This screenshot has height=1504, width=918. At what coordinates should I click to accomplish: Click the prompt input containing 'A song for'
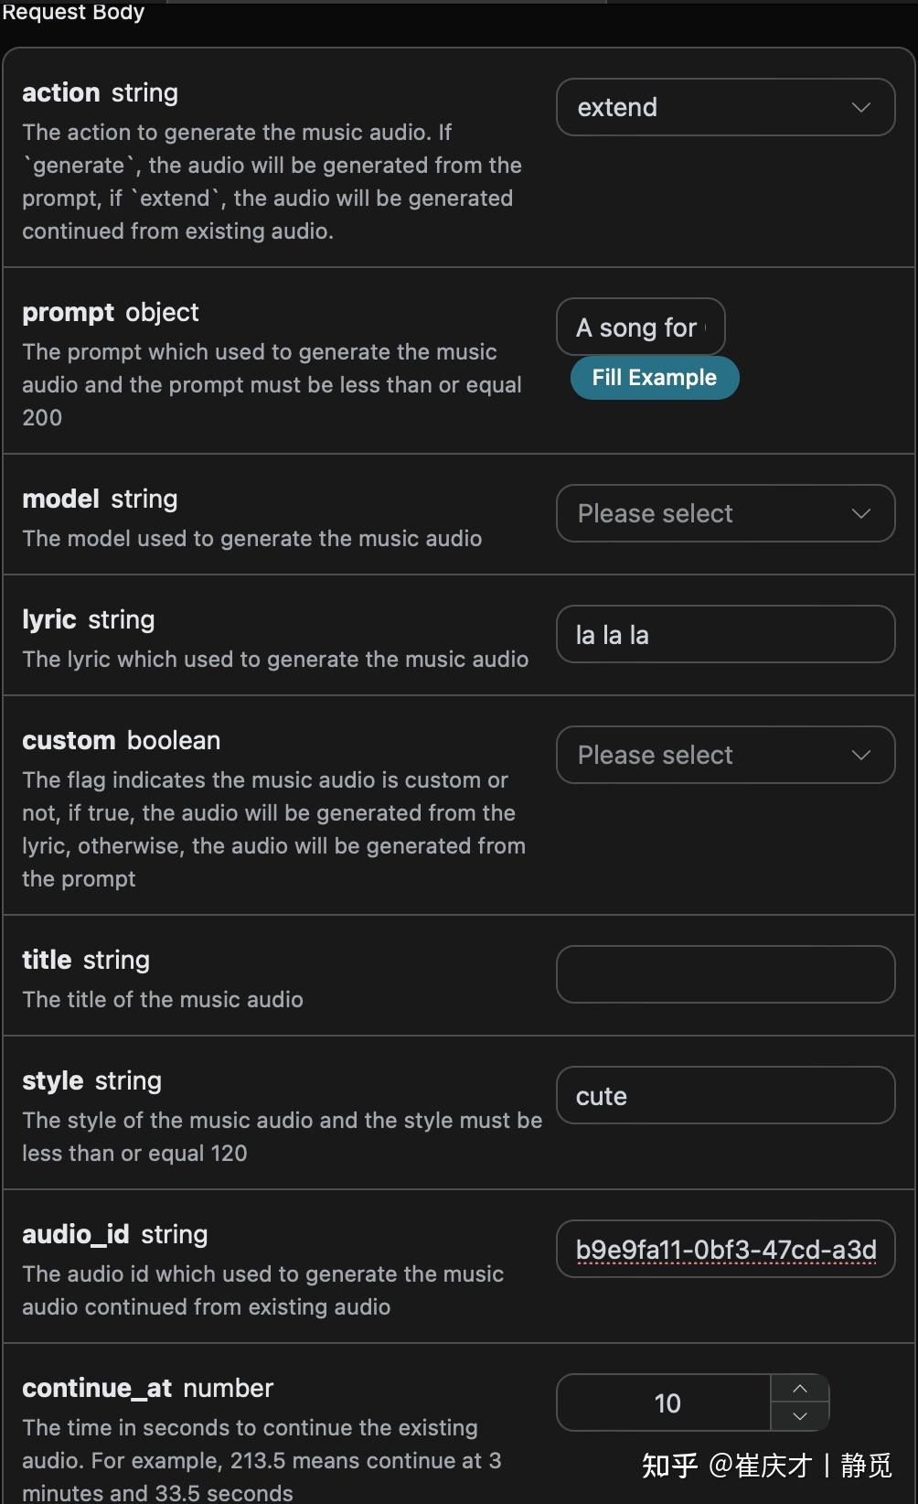coord(640,328)
